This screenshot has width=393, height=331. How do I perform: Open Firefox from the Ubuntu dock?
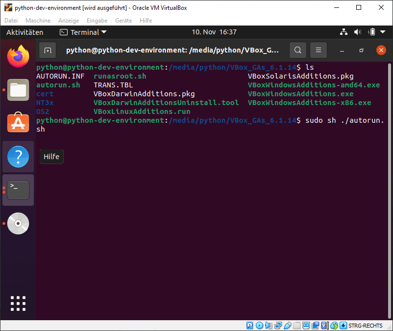[18, 55]
